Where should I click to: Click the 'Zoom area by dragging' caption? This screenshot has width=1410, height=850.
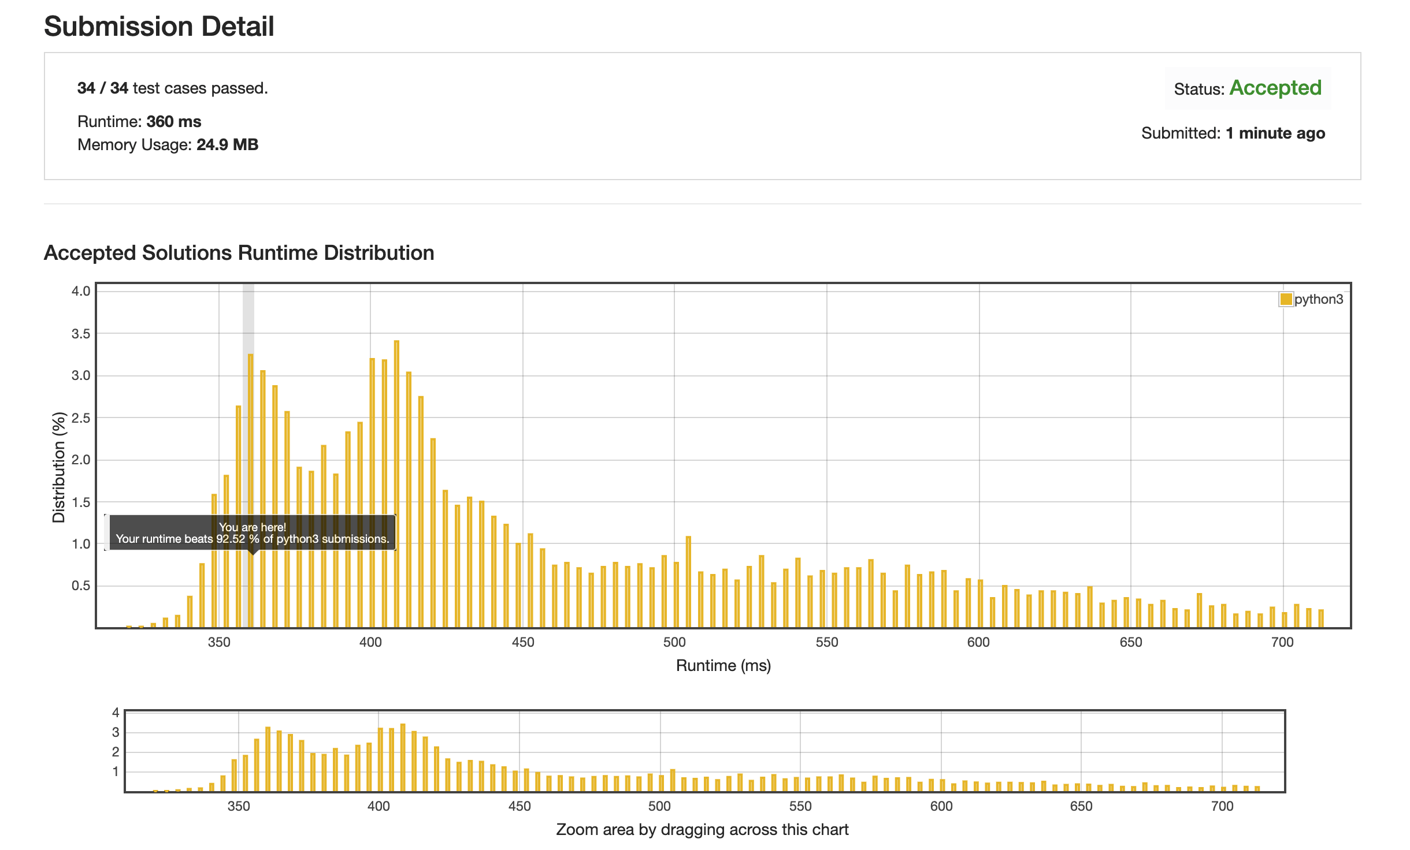pyautogui.click(x=702, y=830)
